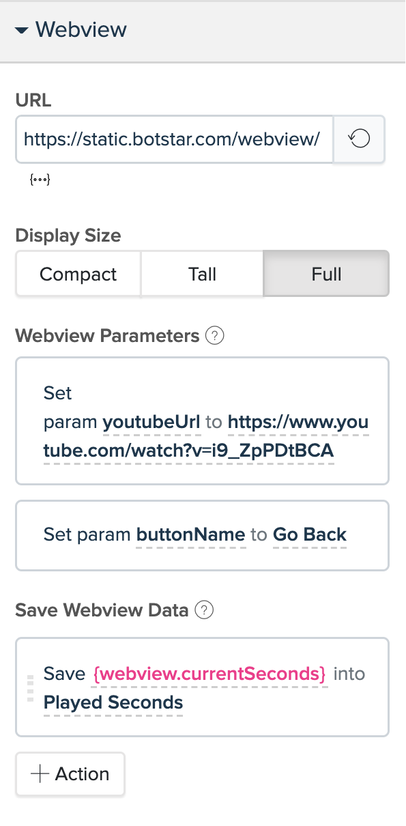Select Full display size
406x826 pixels.
[326, 274]
